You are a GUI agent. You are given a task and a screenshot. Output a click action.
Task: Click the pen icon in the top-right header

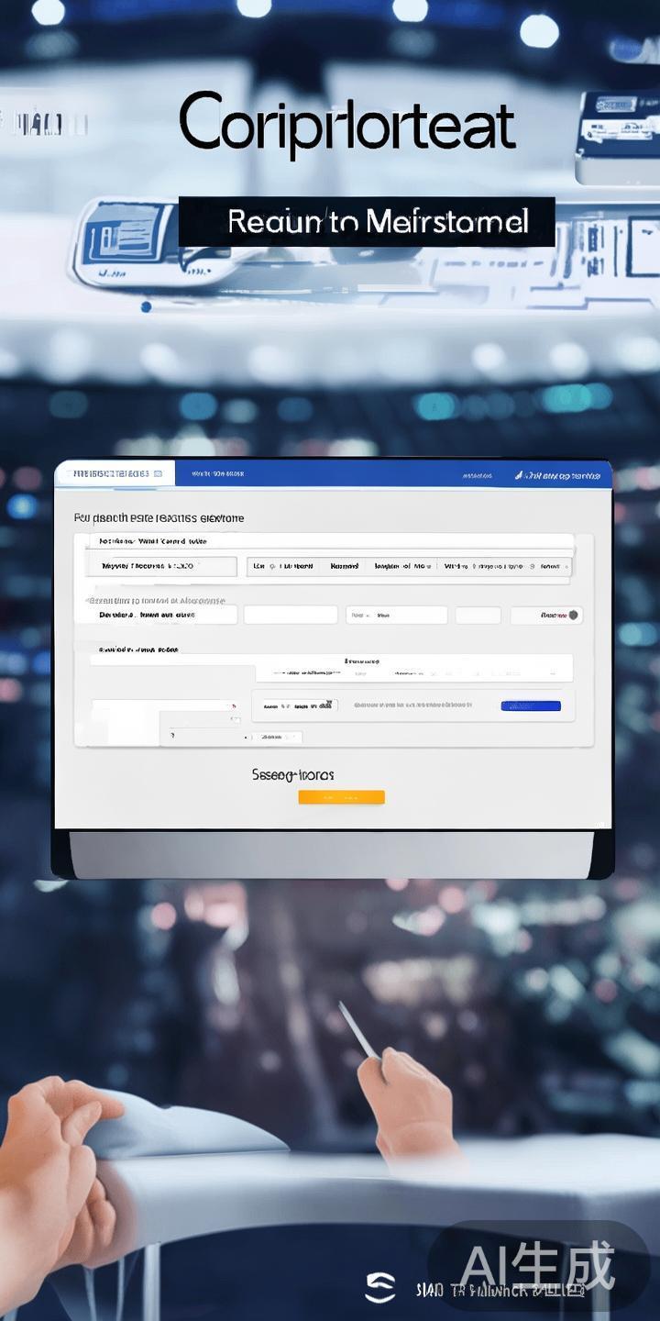coord(519,475)
